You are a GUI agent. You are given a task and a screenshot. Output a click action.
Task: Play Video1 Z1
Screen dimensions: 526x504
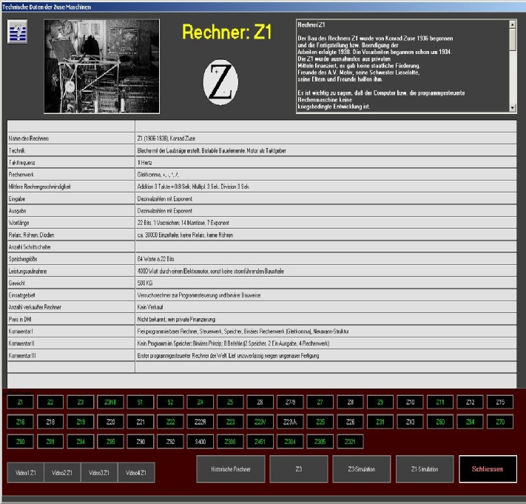[25, 472]
